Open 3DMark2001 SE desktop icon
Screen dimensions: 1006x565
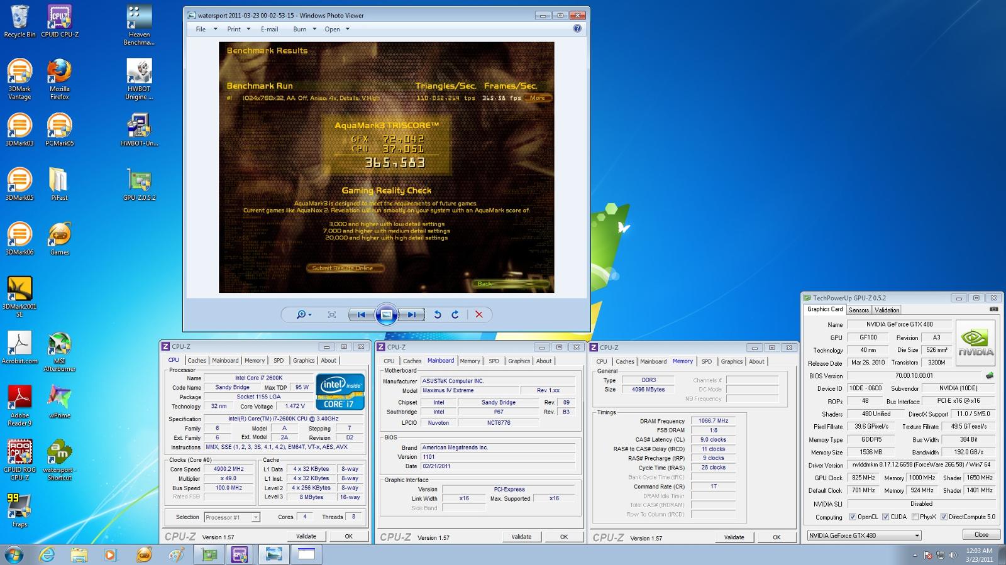click(x=19, y=297)
